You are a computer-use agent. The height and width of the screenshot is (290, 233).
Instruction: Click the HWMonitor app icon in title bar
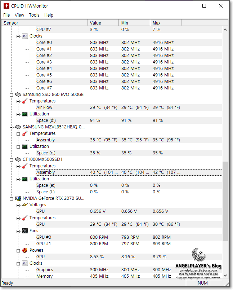6,6
